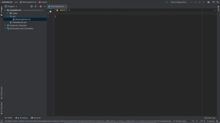The height and width of the screenshot is (123, 220).
Task: Click the main() function name in code
Action: coord(62,10)
